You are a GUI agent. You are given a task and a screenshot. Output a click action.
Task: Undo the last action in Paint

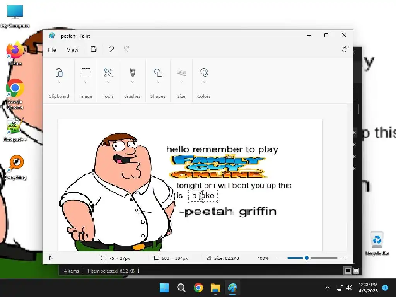(x=111, y=49)
